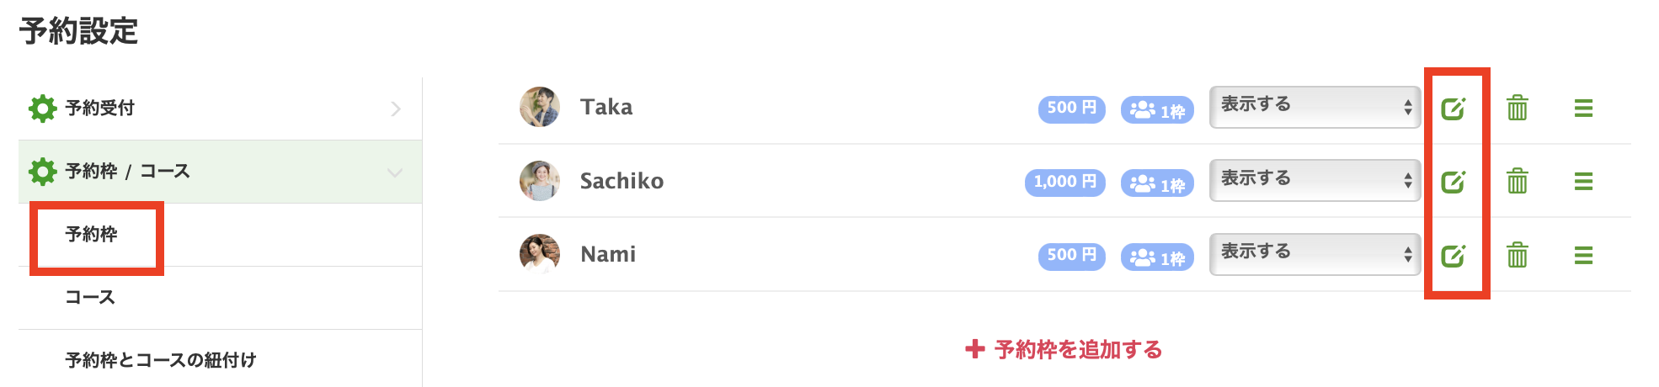Viewport: 1659px width, 387px height.
Task: Delete Nami slot with trash icon
Action: click(1518, 254)
